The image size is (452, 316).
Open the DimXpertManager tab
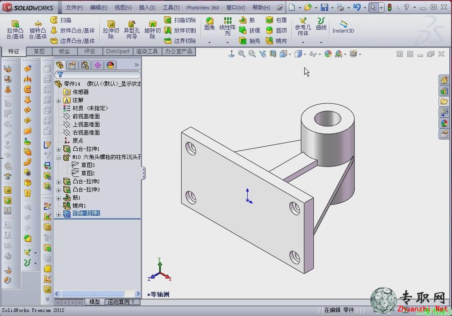(x=98, y=65)
